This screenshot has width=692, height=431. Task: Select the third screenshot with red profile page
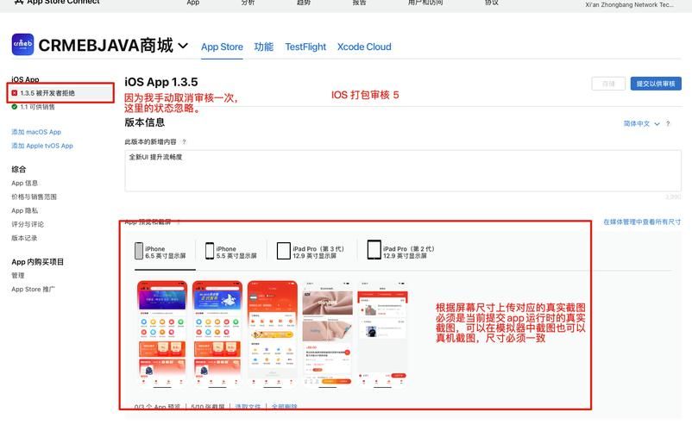click(x=273, y=334)
